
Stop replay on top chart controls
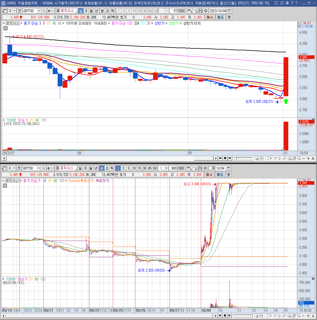click(225, 158)
